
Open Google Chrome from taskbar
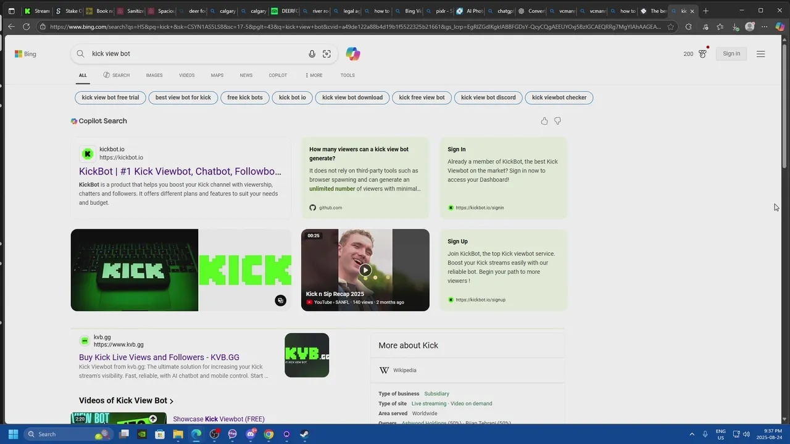click(268, 434)
